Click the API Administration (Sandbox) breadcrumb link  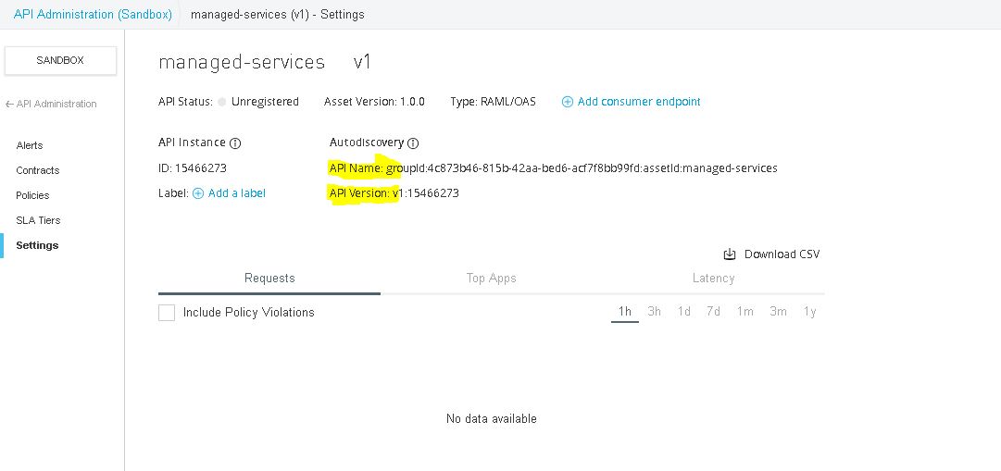[x=93, y=15]
